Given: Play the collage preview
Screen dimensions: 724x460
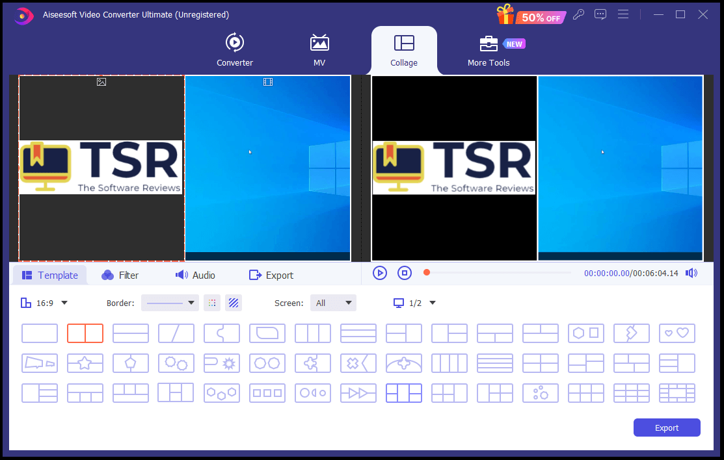Looking at the screenshot, I should pyautogui.click(x=379, y=273).
